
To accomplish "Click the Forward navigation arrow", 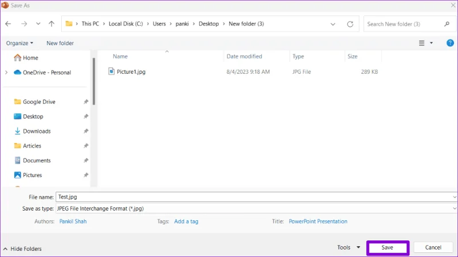I will (24, 24).
